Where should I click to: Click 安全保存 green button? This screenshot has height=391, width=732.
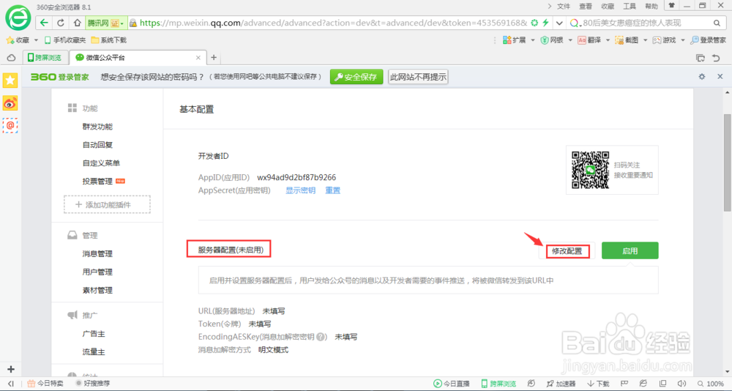[356, 77]
